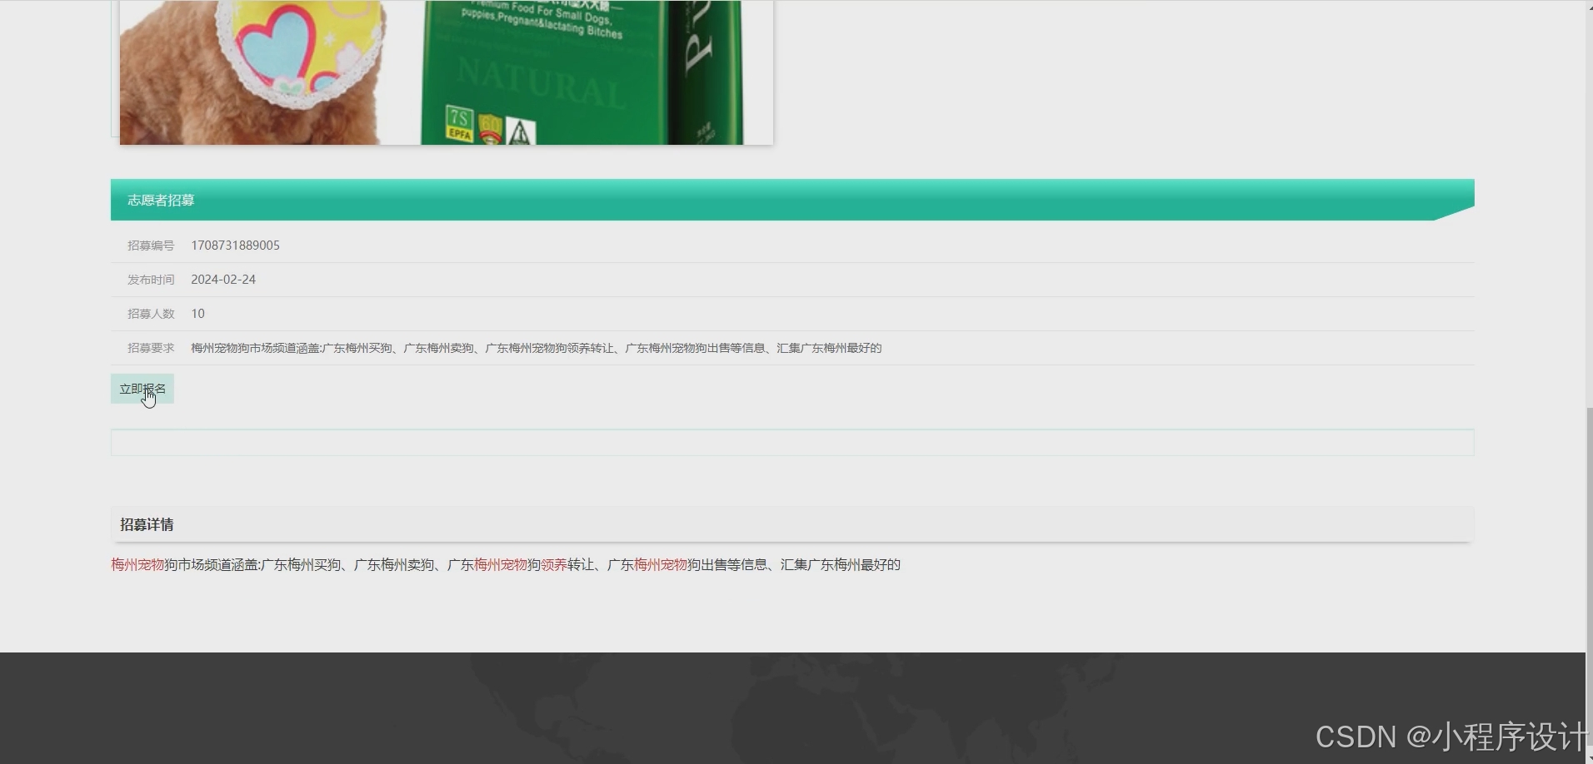Click the white triangle badge on food bag

(x=521, y=131)
